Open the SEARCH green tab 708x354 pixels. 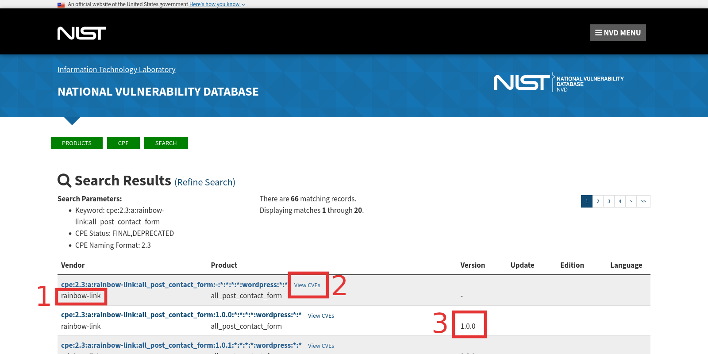[166, 143]
